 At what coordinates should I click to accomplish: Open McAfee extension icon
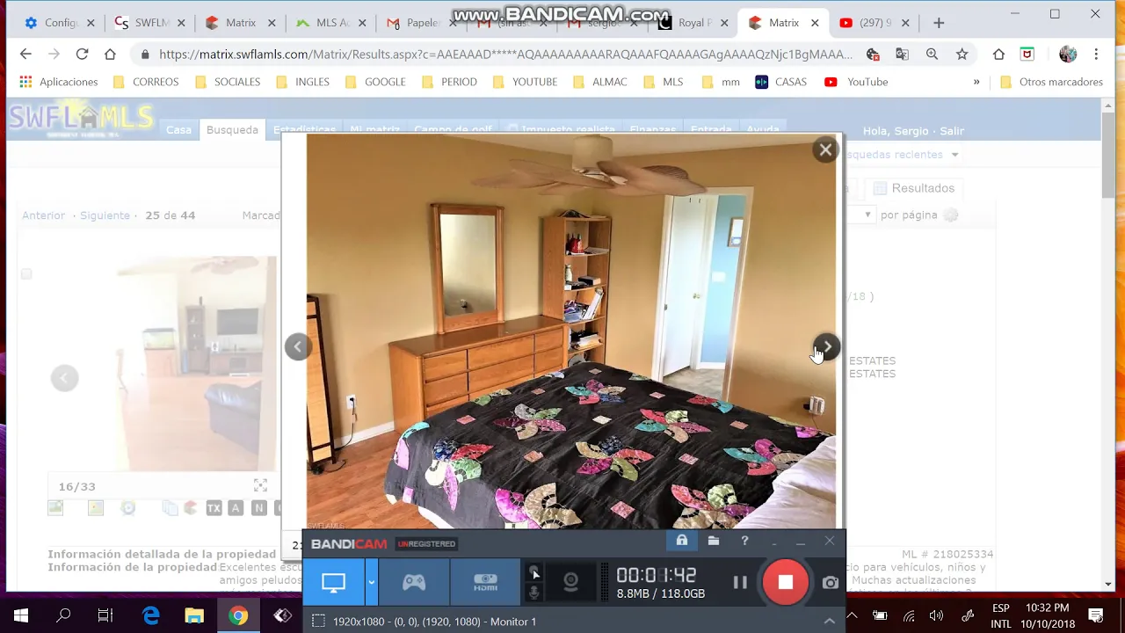pos(1027,55)
